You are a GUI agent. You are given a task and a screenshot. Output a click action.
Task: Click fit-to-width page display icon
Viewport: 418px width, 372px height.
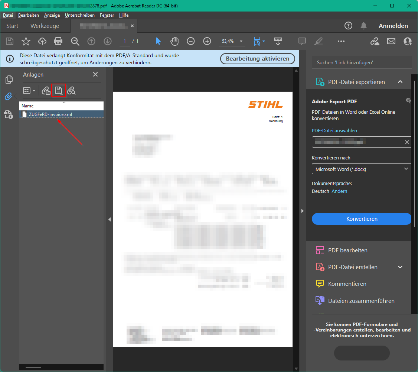(257, 41)
